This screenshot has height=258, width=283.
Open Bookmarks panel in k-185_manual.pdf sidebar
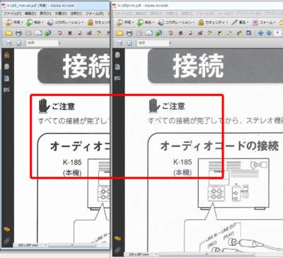(x=6, y=78)
